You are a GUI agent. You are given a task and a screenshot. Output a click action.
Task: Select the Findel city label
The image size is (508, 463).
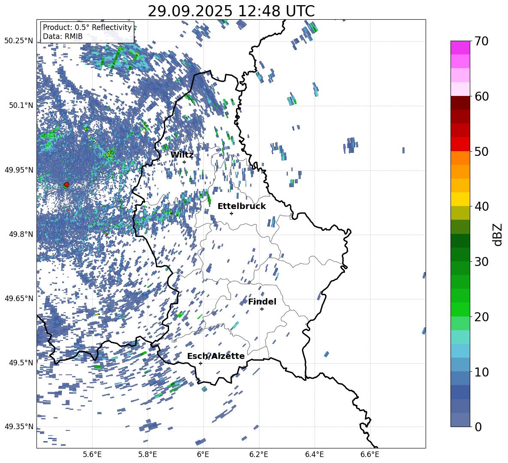coord(262,302)
